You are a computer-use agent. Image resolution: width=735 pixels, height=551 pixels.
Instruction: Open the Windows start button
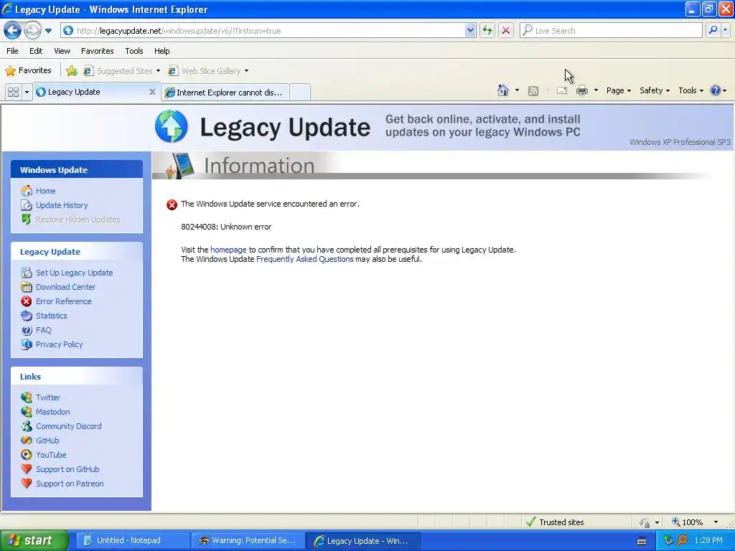click(34, 541)
